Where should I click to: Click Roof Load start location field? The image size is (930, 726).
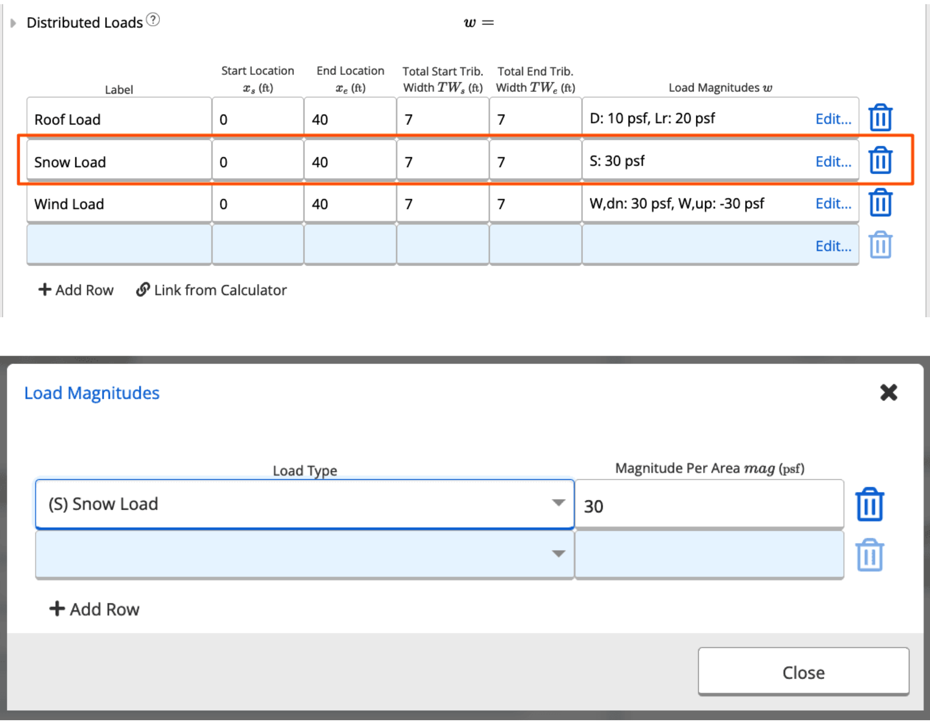pyautogui.click(x=258, y=118)
